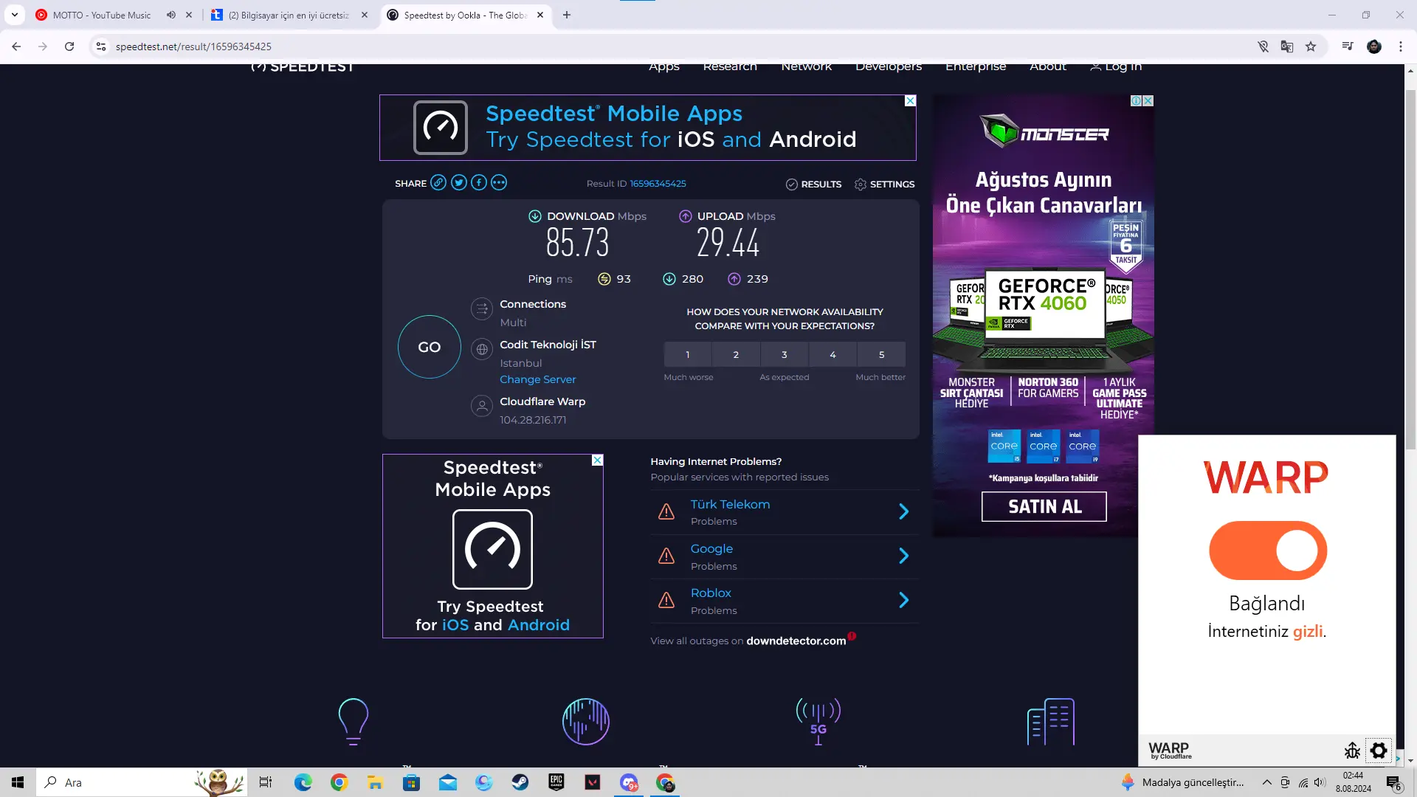Expand Türk Telekom problems chevron
The height and width of the screenshot is (797, 1417).
click(904, 511)
